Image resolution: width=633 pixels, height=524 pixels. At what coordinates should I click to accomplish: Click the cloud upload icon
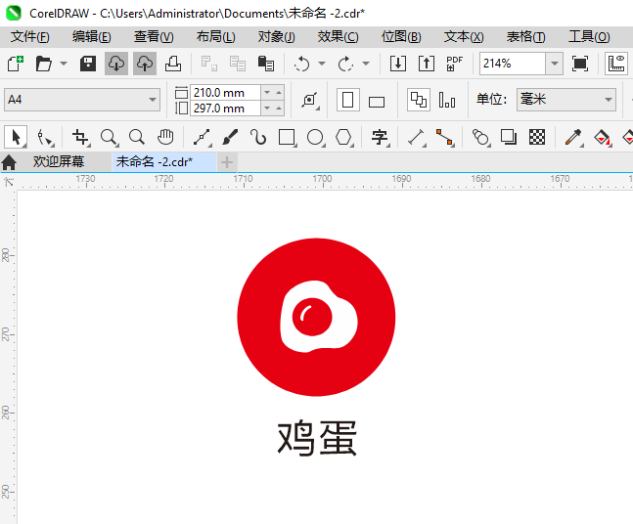pos(145,64)
